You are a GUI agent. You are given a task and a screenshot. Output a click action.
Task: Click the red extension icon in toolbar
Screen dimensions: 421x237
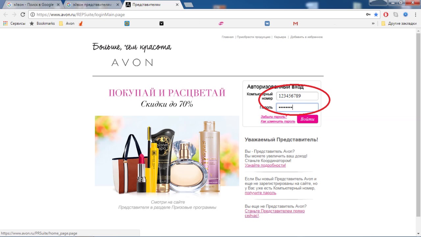[386, 14]
